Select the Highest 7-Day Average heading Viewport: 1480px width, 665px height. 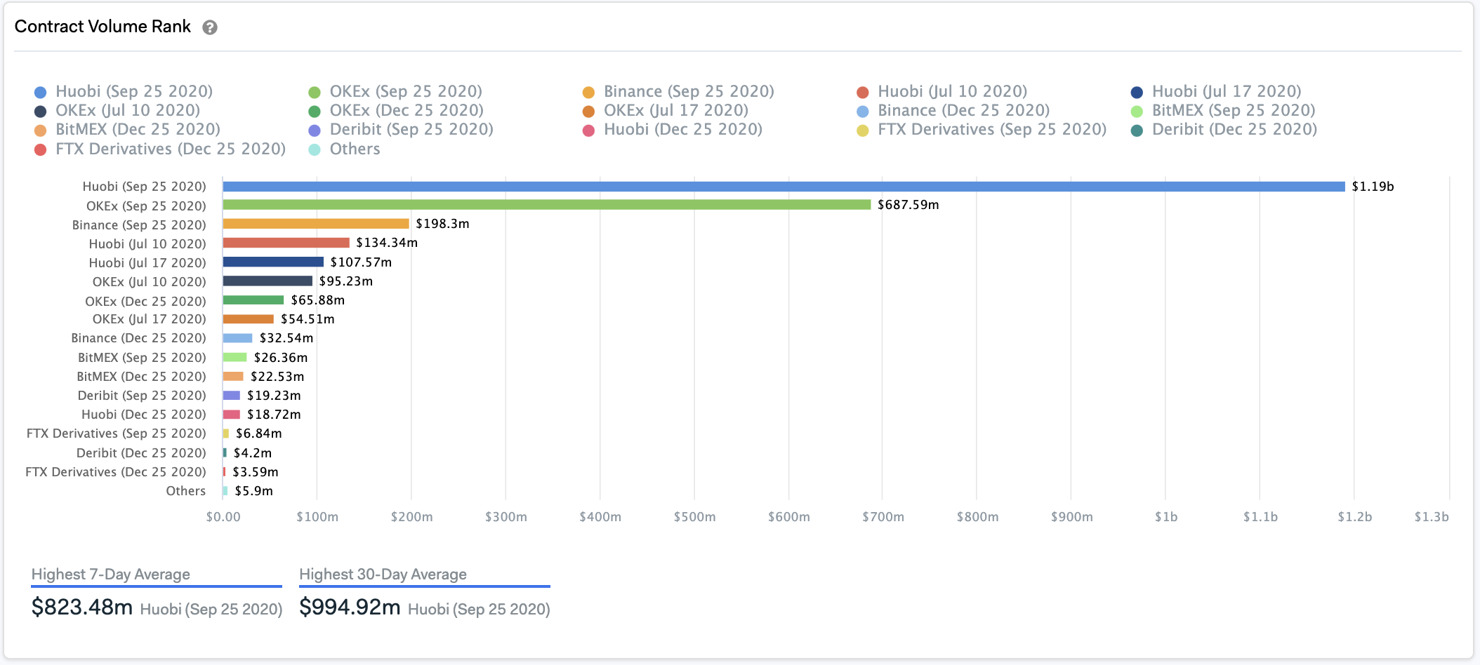111,574
